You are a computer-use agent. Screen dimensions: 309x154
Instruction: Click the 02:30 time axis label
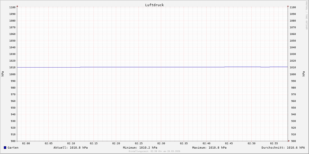point(161,143)
